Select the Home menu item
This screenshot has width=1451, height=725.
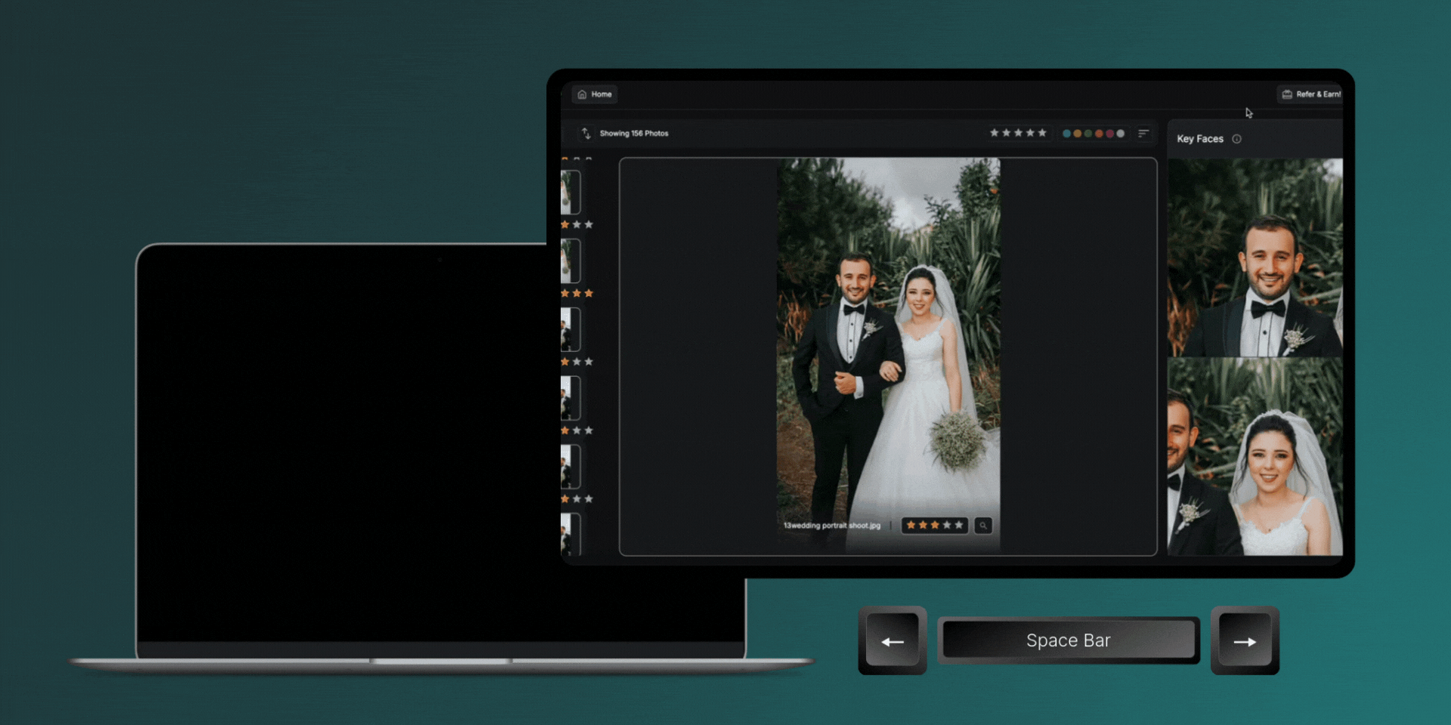595,94
